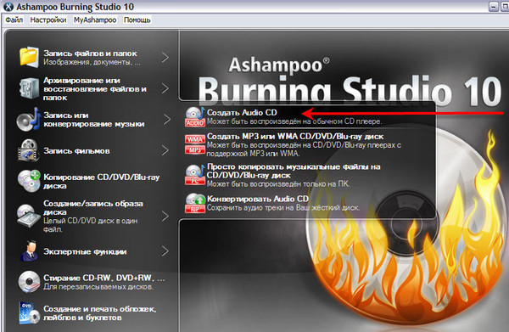Click the DVD cover printing icon
This screenshot has width=509, height=332.
(x=29, y=313)
